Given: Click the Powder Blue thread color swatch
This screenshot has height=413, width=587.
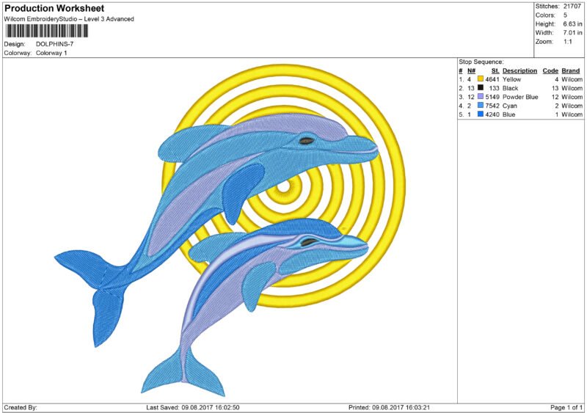Looking at the screenshot, I should coord(481,97).
